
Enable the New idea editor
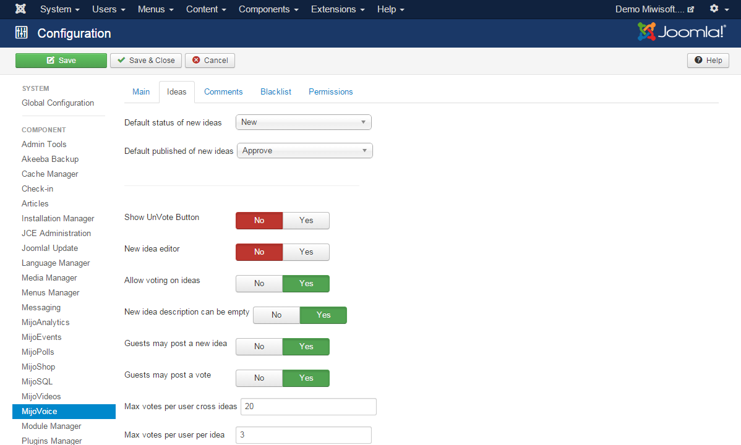(x=306, y=252)
